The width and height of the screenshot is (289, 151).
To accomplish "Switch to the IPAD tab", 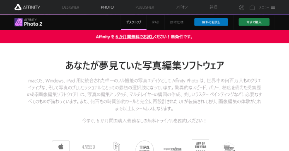I will click(x=155, y=22).
